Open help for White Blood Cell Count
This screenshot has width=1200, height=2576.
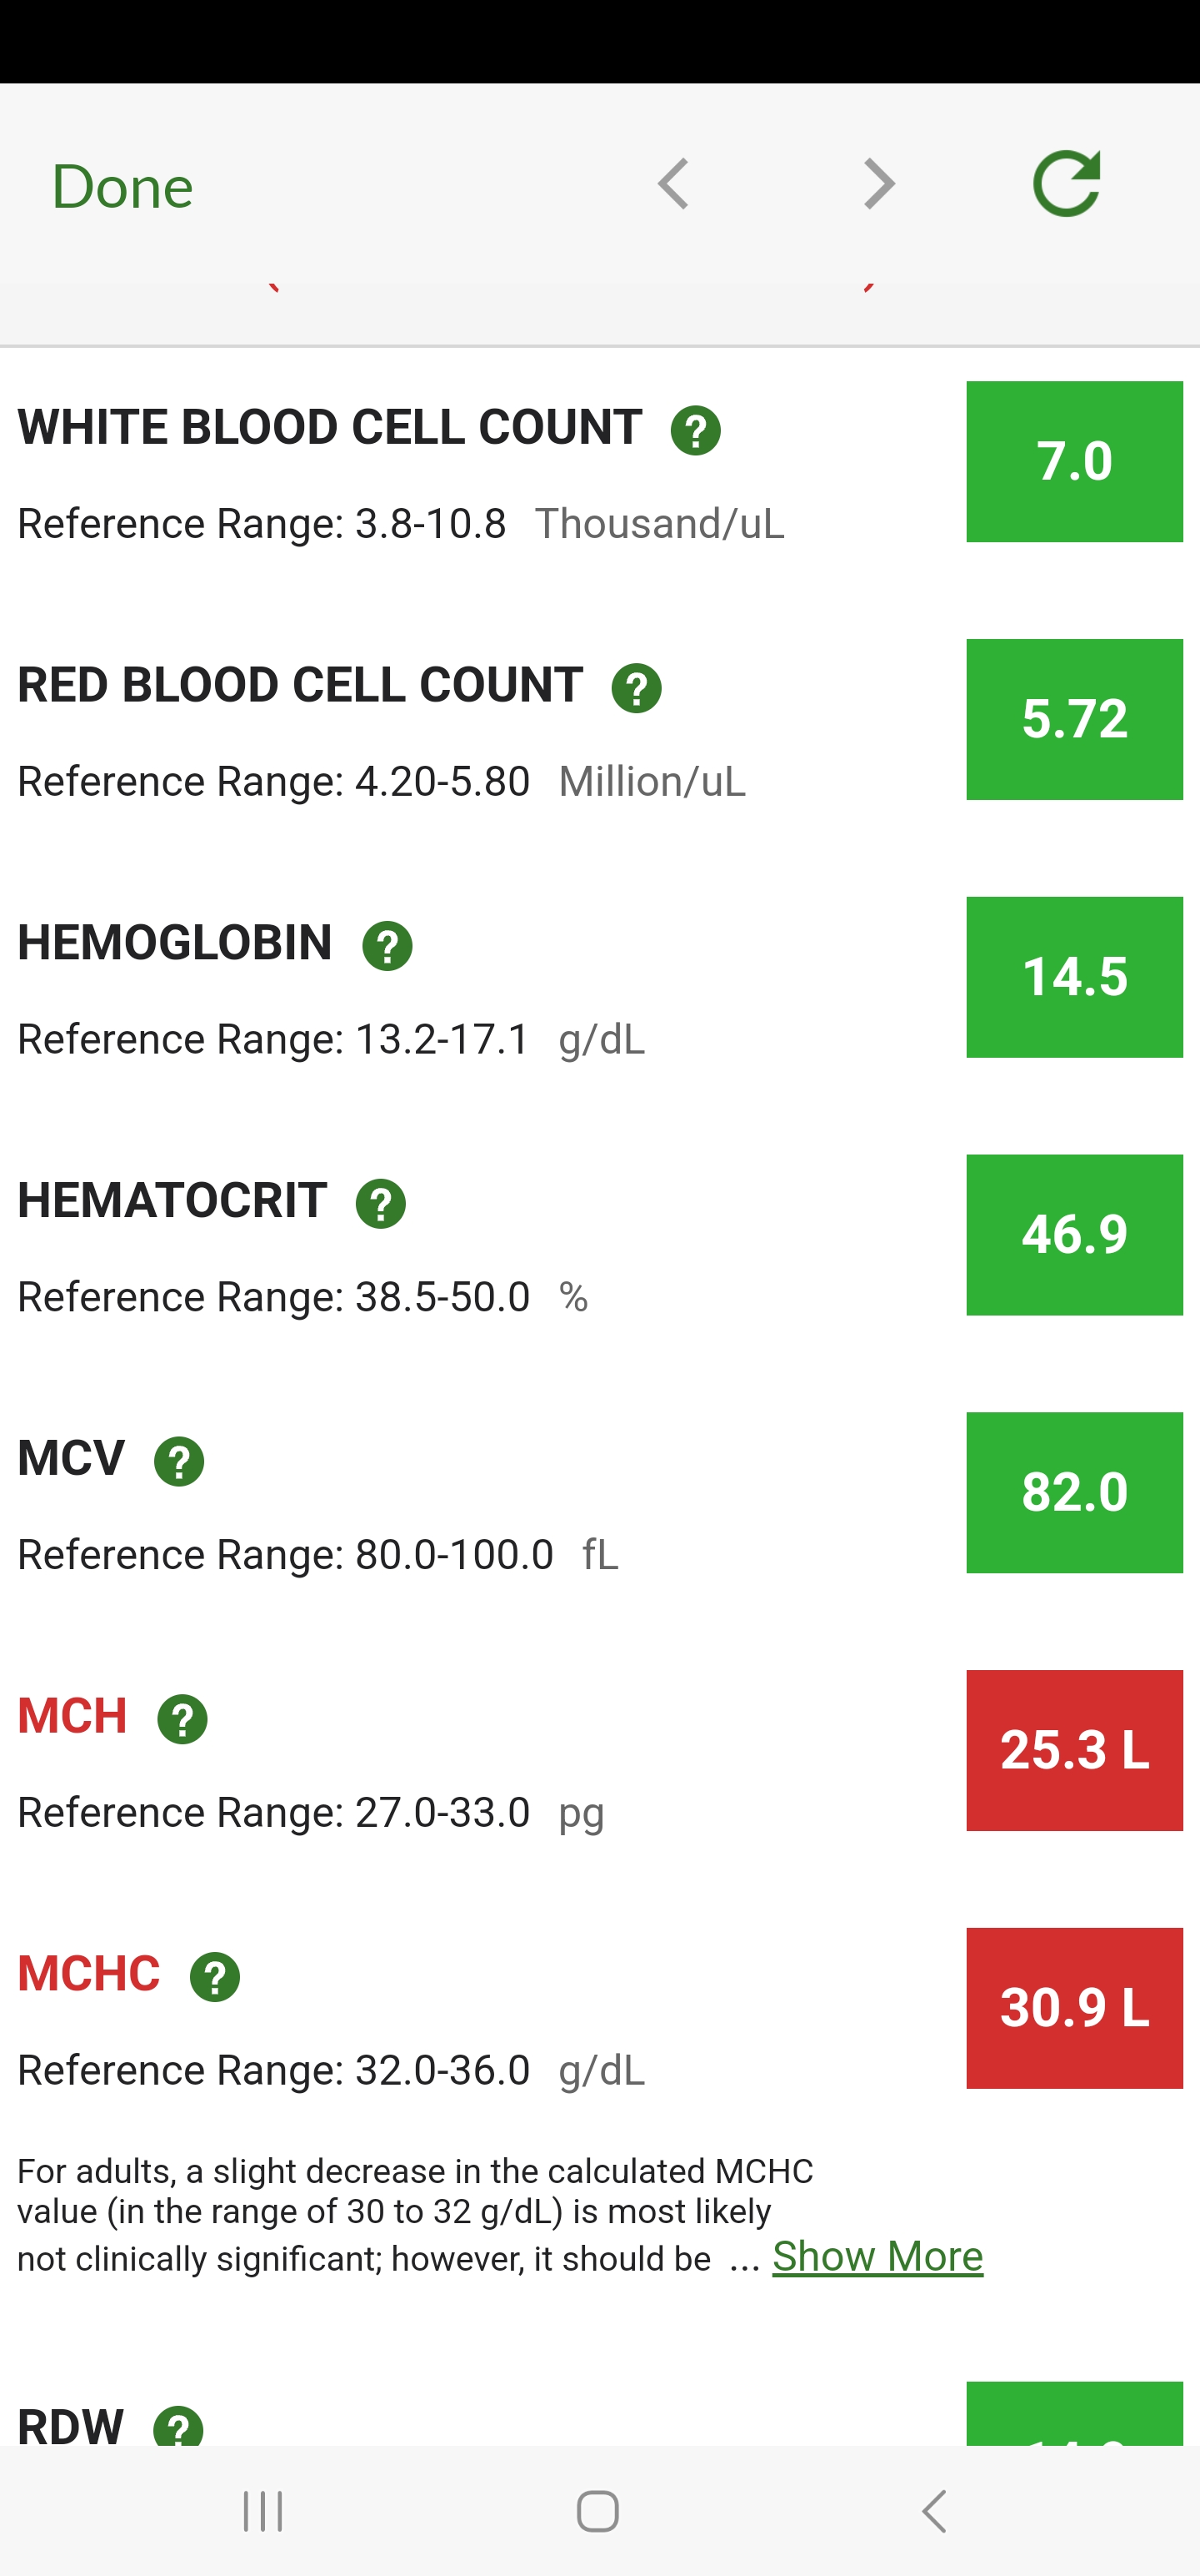pyautogui.click(x=696, y=431)
